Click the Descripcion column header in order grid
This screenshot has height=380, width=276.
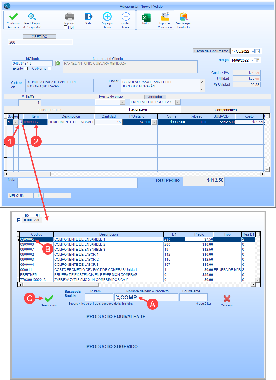click(71, 116)
